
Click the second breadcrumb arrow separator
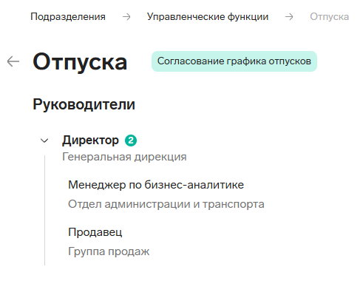(289, 17)
